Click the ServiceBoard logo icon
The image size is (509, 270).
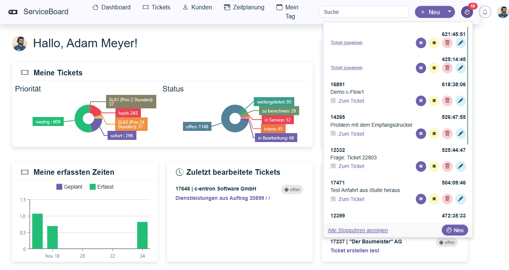coord(13,12)
